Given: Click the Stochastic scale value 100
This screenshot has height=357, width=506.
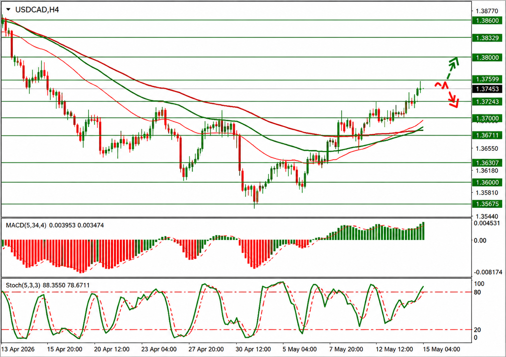Looking at the screenshot, I should tap(479, 284).
